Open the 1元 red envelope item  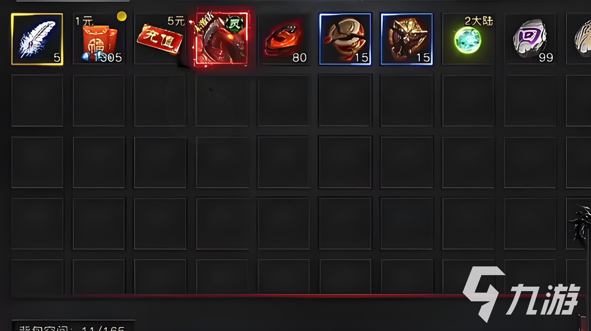99,39
